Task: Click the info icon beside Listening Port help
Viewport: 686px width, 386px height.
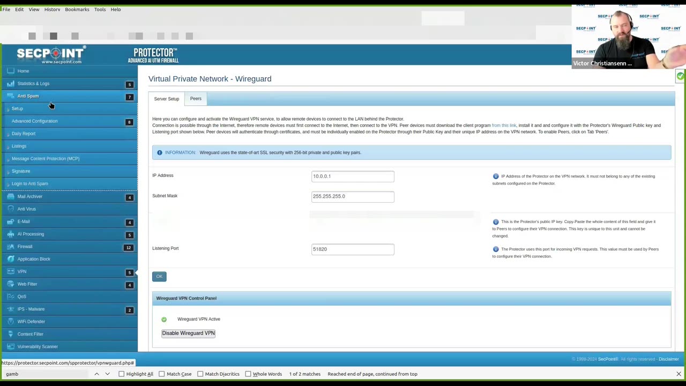Action: pos(496,249)
